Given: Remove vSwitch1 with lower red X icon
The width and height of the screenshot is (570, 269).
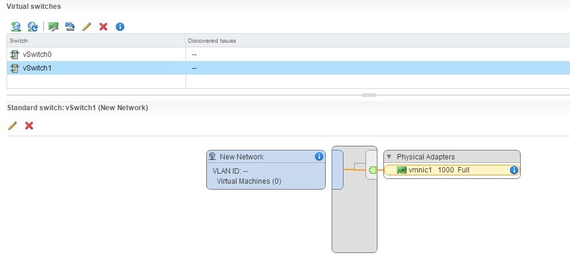Looking at the screenshot, I should click(x=29, y=126).
